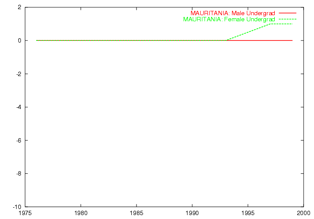The image size is (314, 219).
Task: Click the x-axis label 1980
Action: point(81,213)
